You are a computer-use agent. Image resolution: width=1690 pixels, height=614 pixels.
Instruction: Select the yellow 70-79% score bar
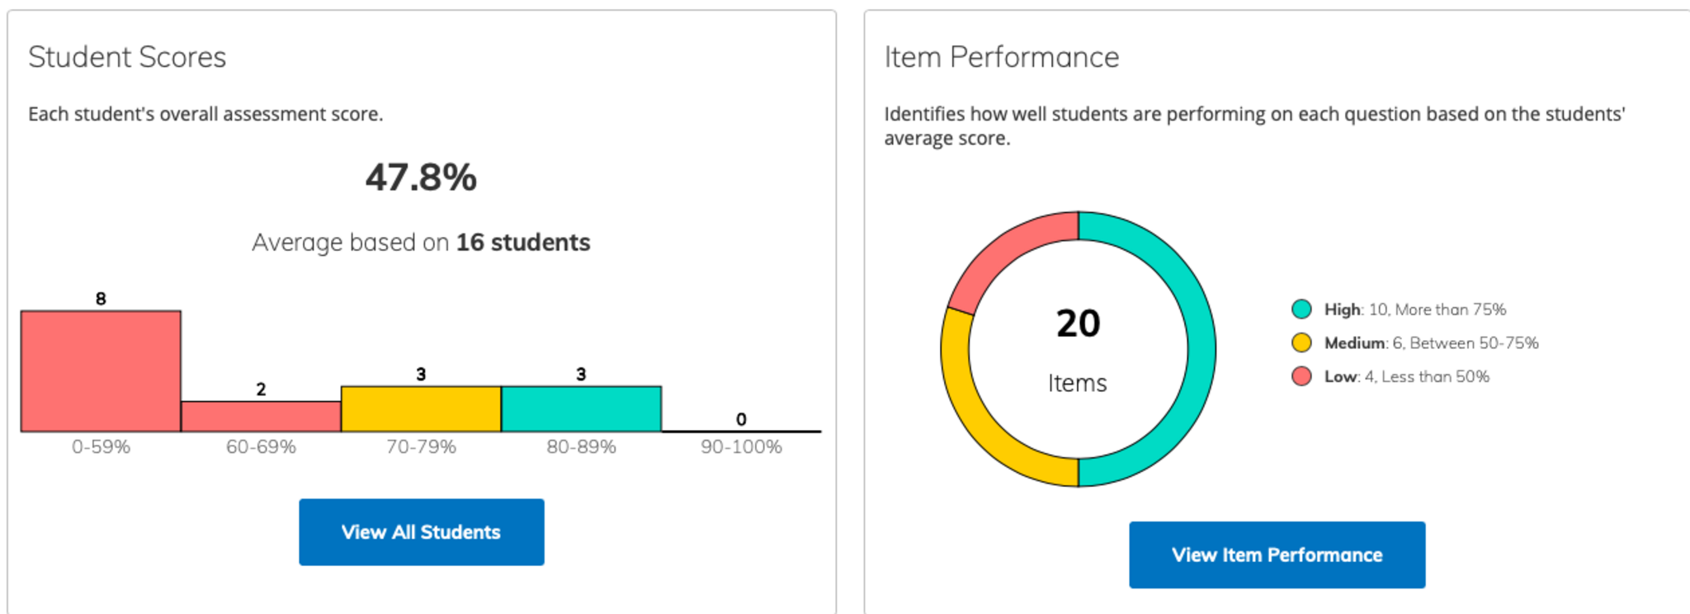tap(421, 409)
